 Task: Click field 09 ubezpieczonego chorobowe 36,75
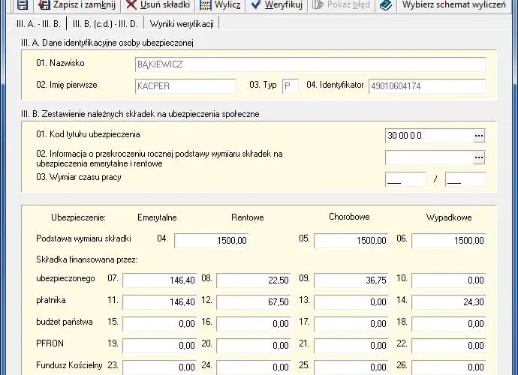click(x=351, y=280)
